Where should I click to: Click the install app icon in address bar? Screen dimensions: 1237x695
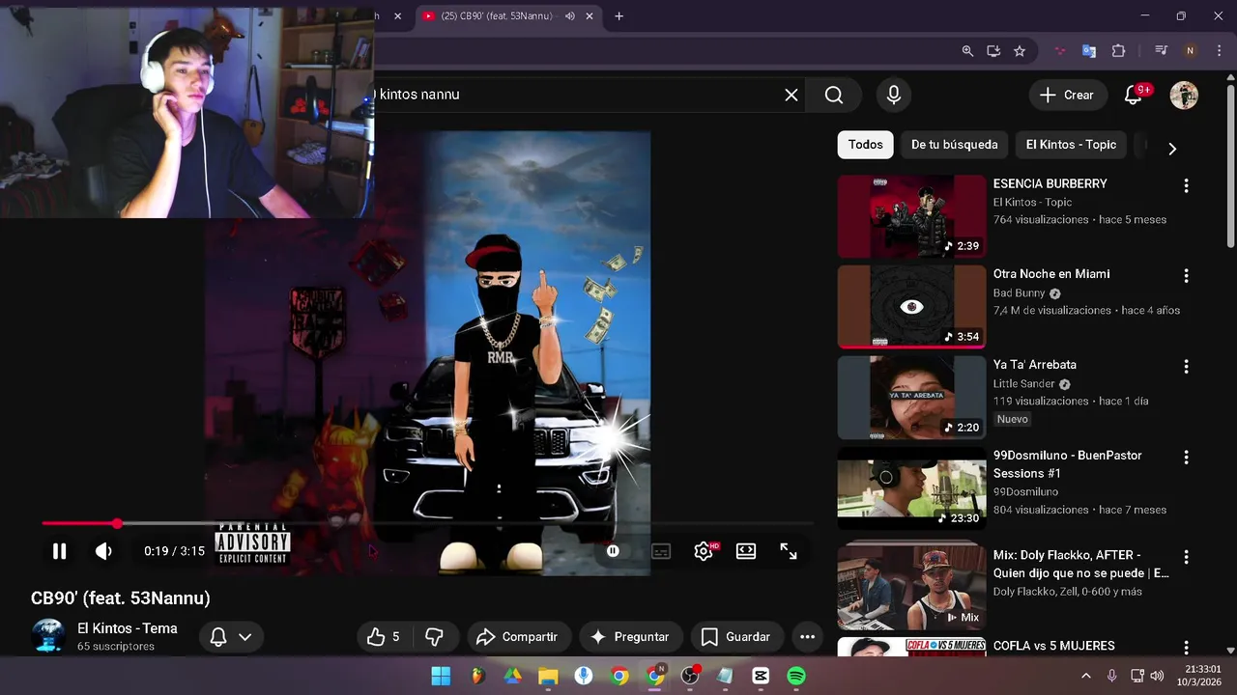pyautogui.click(x=993, y=51)
